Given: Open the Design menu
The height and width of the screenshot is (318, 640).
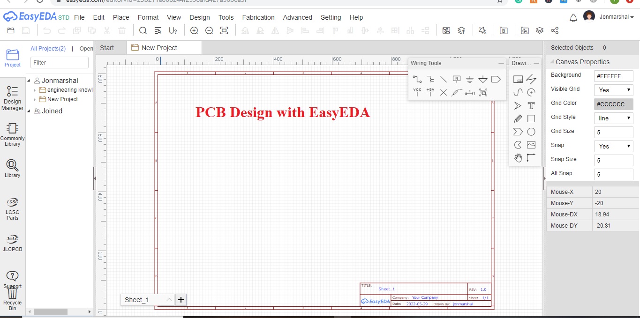Looking at the screenshot, I should pyautogui.click(x=200, y=17).
